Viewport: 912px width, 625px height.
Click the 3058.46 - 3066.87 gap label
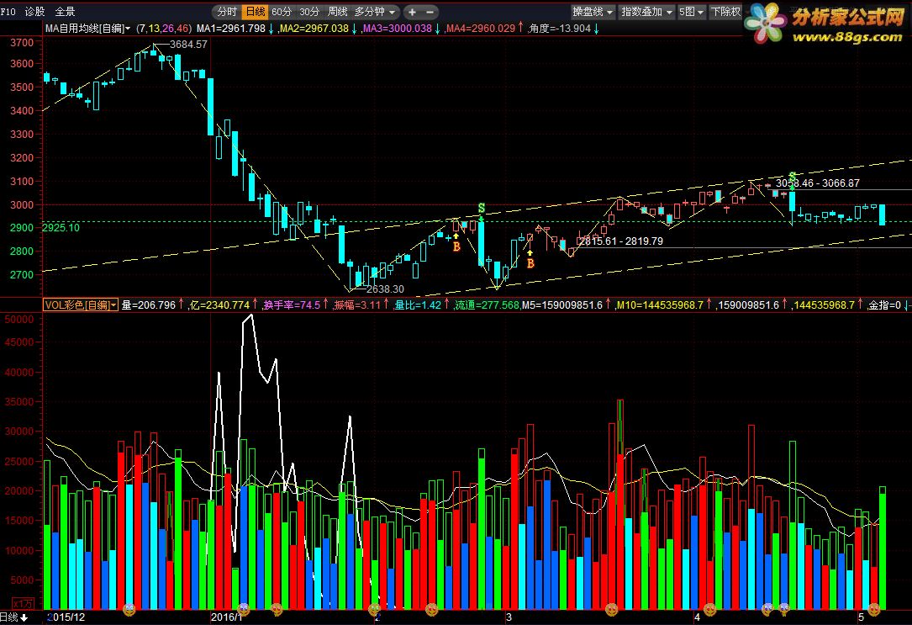(818, 183)
